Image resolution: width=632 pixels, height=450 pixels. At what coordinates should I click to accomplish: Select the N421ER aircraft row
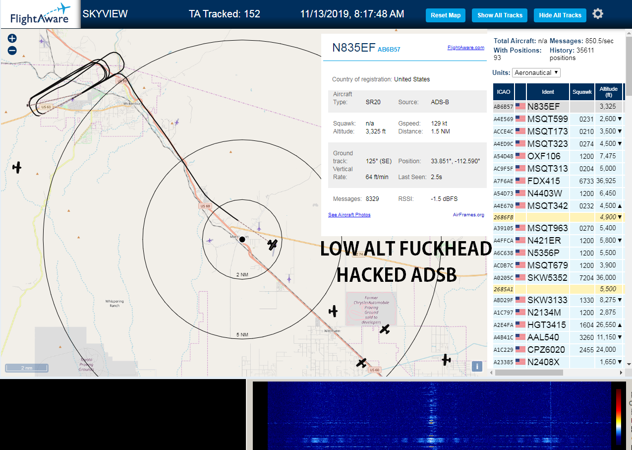tap(558, 241)
